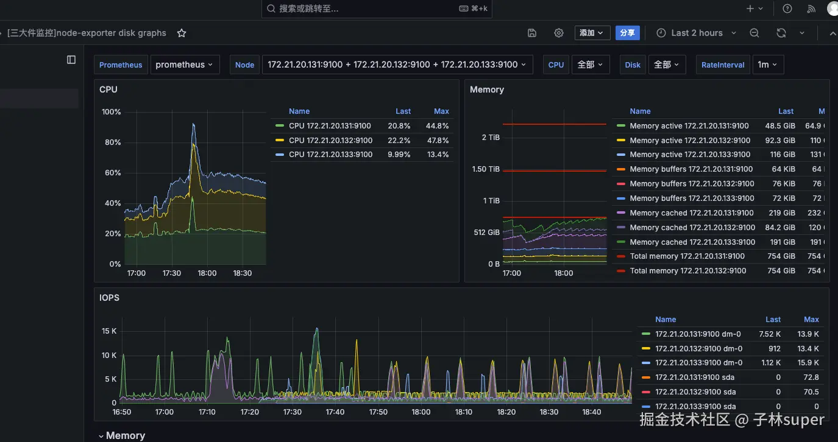Open dashboard settings gear icon

558,33
